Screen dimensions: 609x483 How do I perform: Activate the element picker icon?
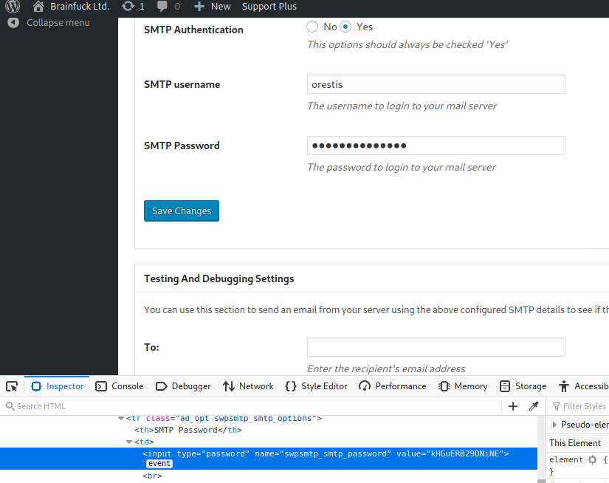(12, 386)
